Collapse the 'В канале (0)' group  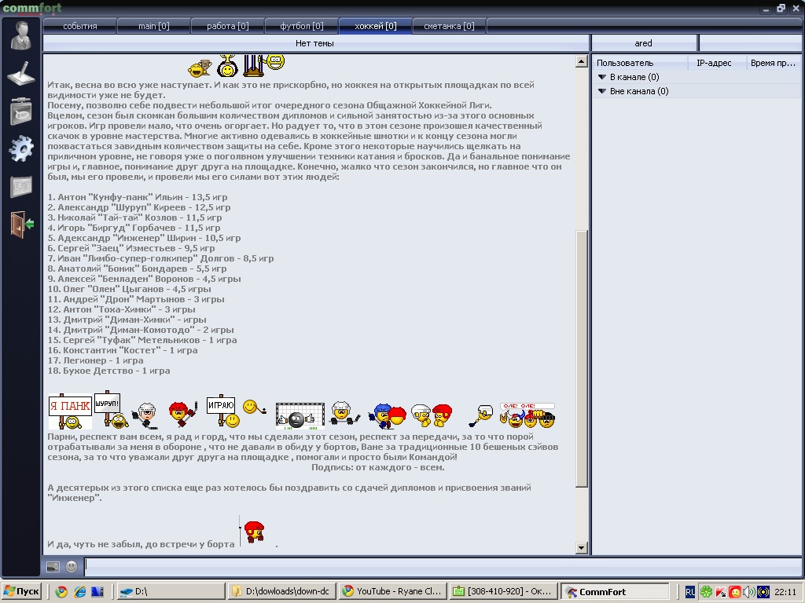602,77
